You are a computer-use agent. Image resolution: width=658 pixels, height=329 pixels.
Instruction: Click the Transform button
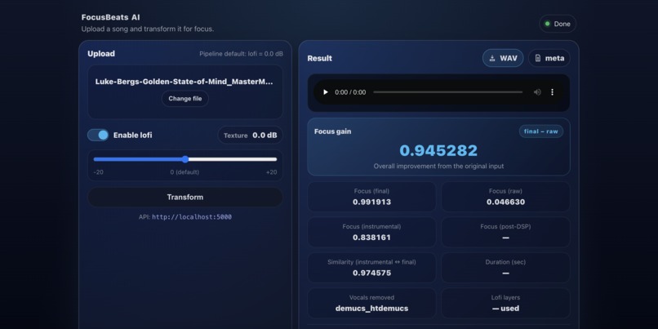(x=185, y=198)
